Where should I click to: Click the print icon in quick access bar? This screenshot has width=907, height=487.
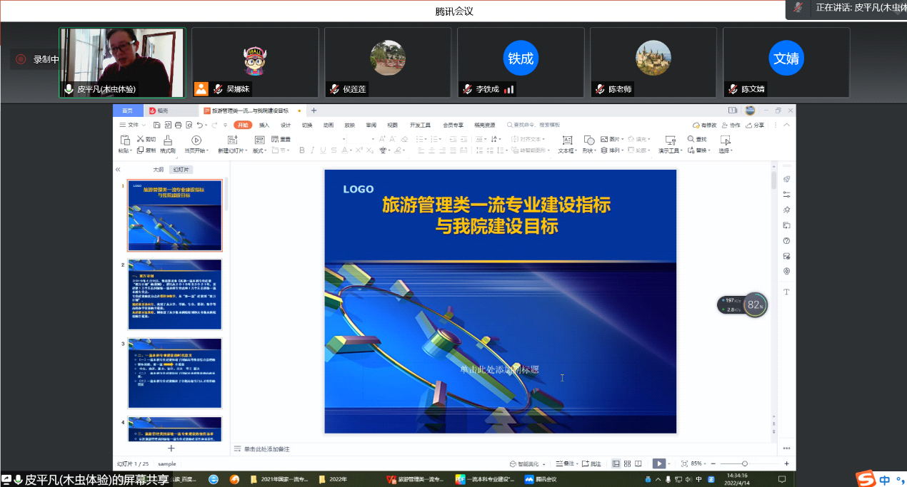coord(176,125)
